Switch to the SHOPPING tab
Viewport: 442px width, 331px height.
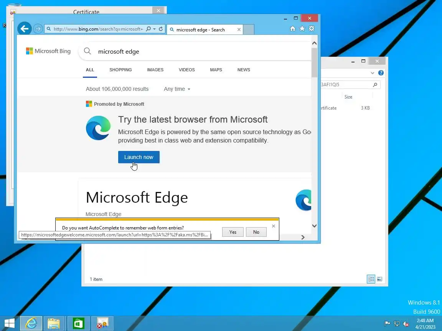coord(120,70)
